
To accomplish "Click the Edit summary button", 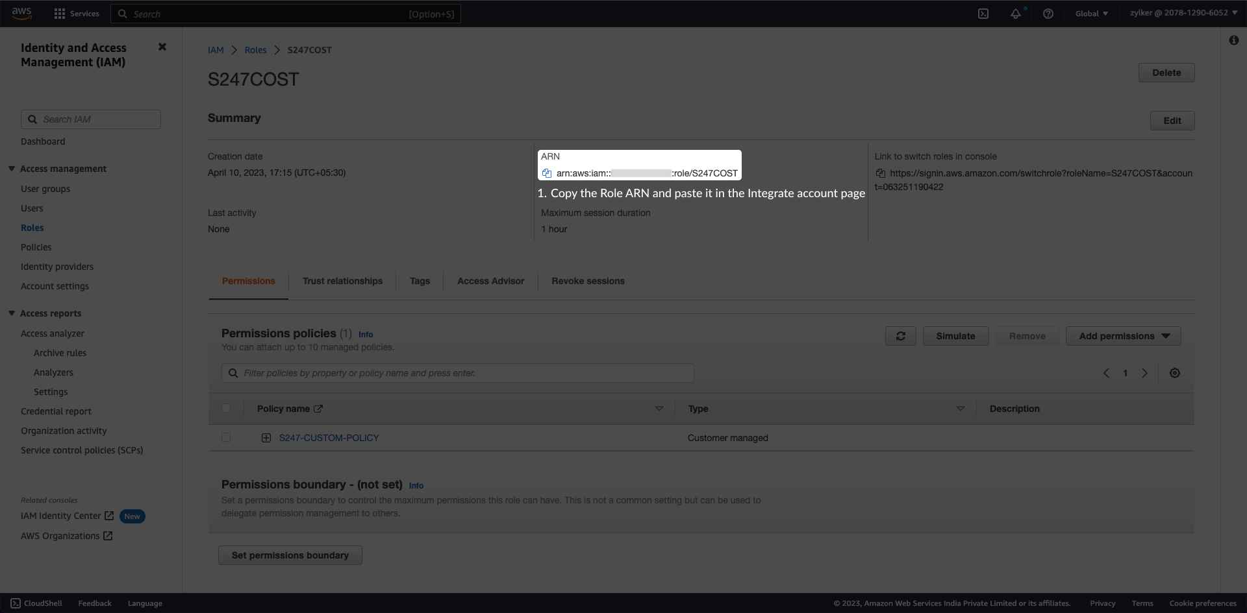I will 1172,121.
